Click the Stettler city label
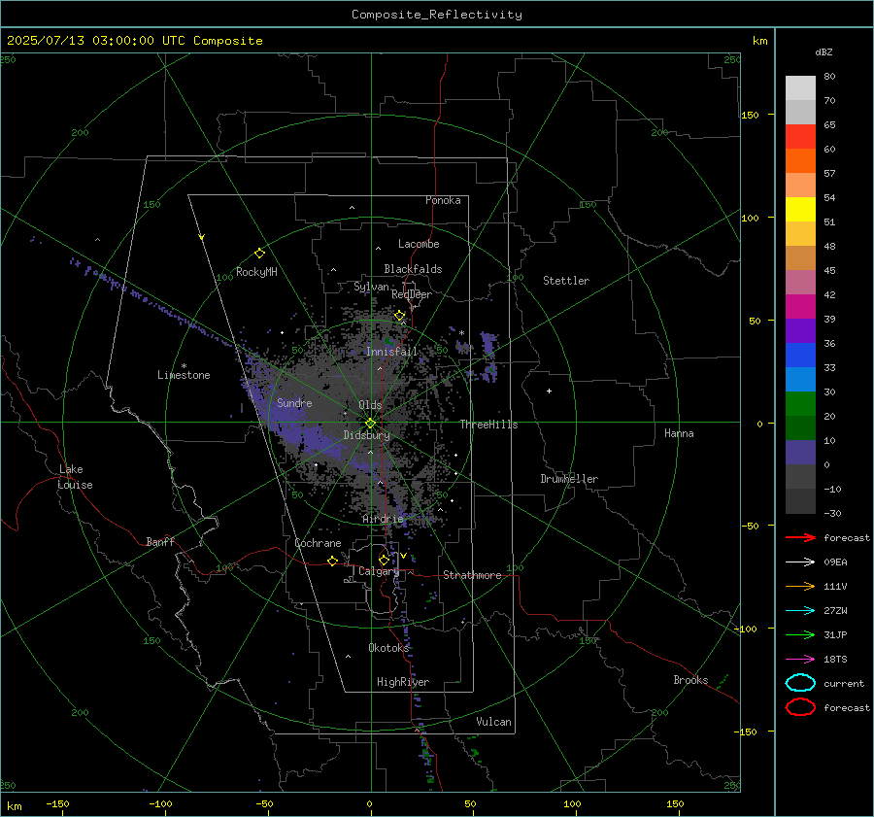874x817 pixels. tap(566, 281)
